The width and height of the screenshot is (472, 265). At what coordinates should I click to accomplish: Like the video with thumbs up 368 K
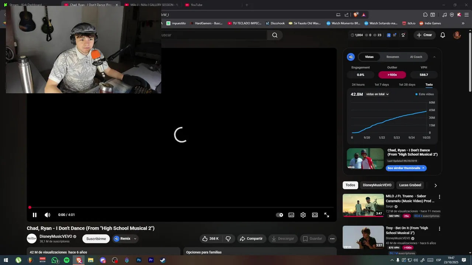pos(210,239)
